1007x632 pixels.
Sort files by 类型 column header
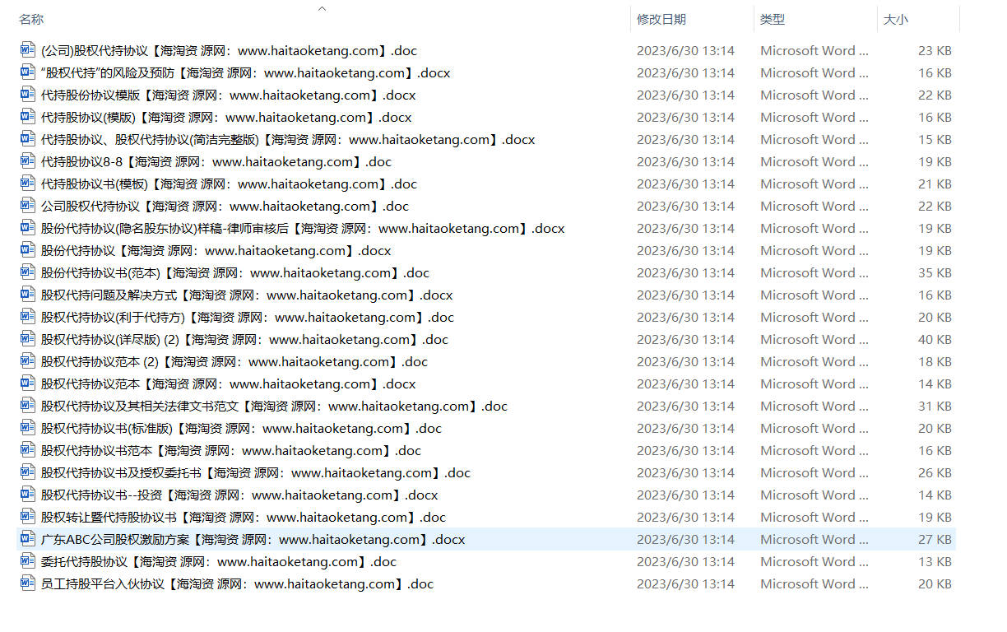(772, 19)
